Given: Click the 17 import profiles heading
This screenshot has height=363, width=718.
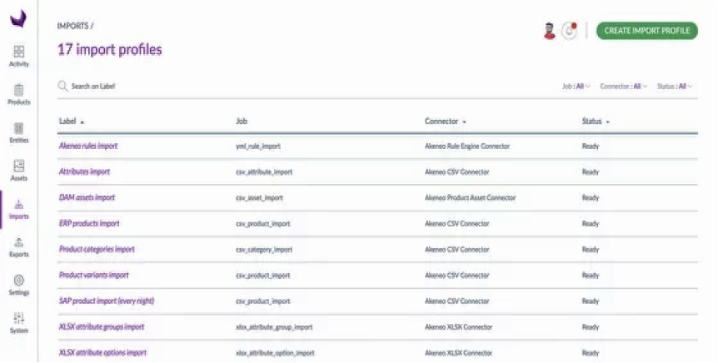Looking at the screenshot, I should tap(109, 49).
